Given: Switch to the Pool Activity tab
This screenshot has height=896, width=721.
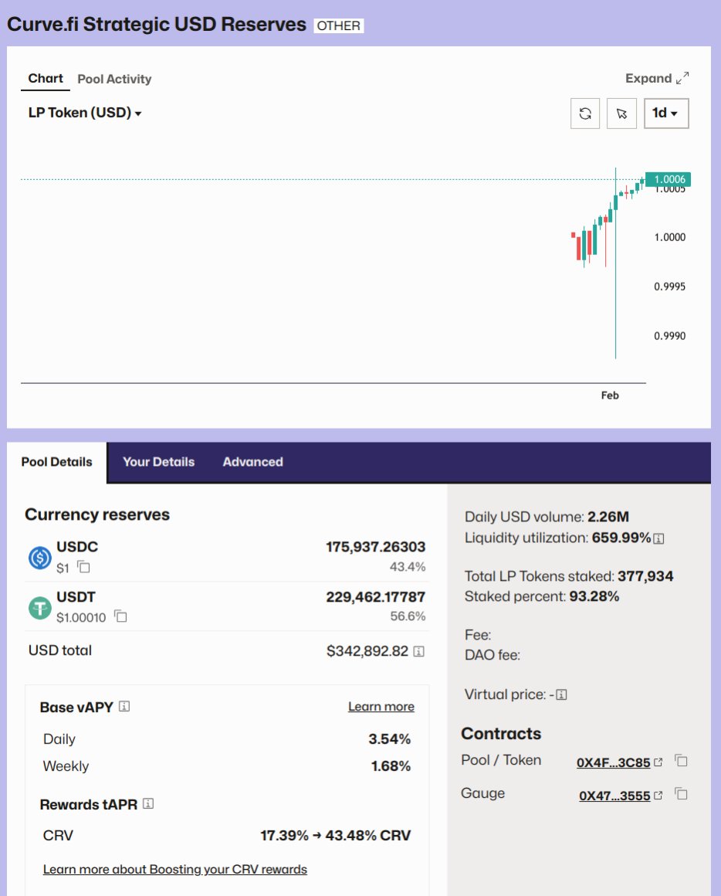Looking at the screenshot, I should click(114, 79).
